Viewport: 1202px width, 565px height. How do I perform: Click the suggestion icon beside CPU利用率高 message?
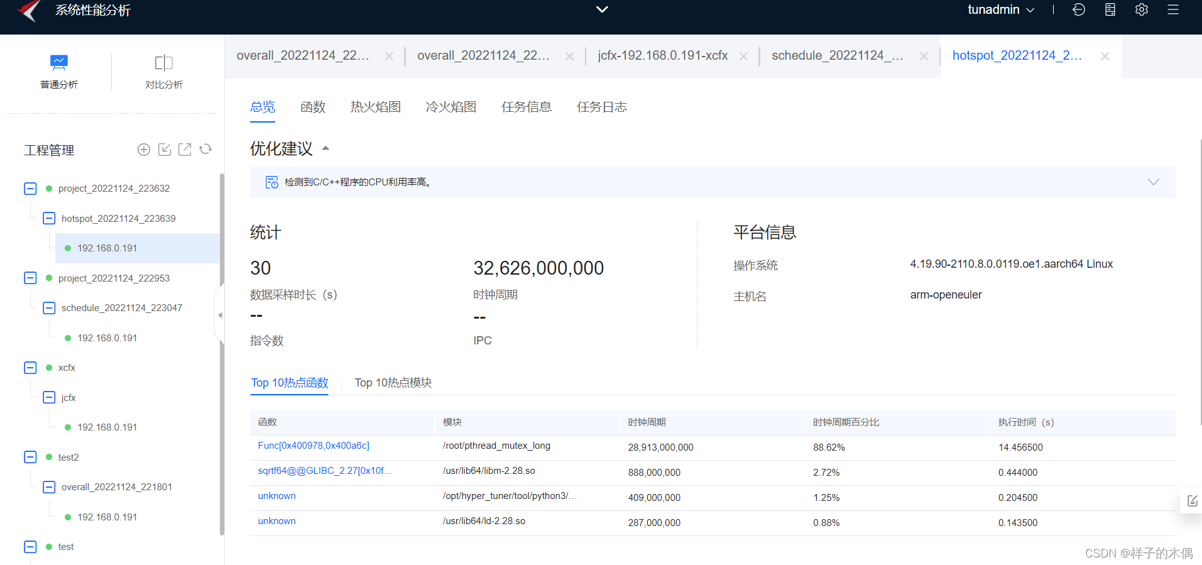click(x=271, y=182)
